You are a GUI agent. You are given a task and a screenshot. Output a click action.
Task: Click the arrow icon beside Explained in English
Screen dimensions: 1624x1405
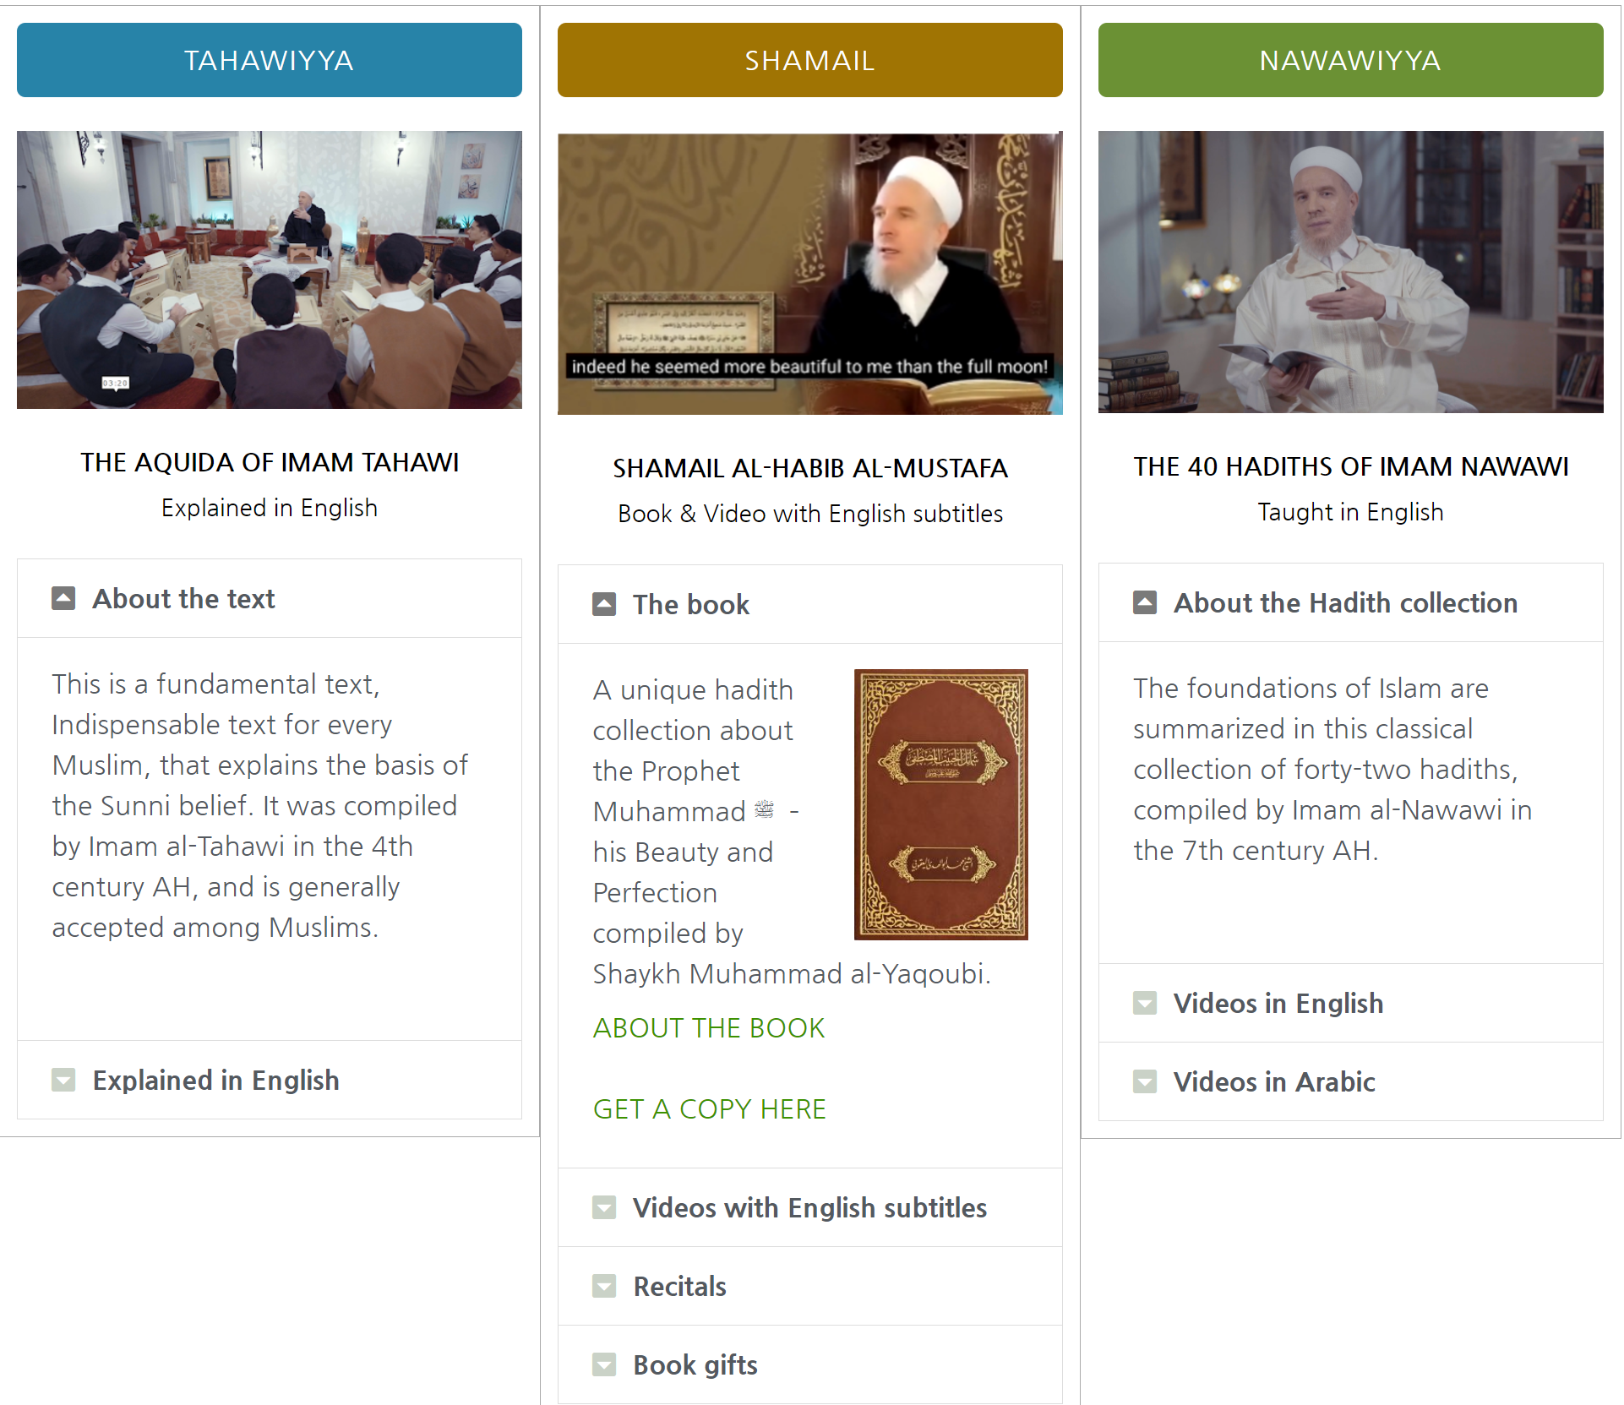click(63, 1080)
